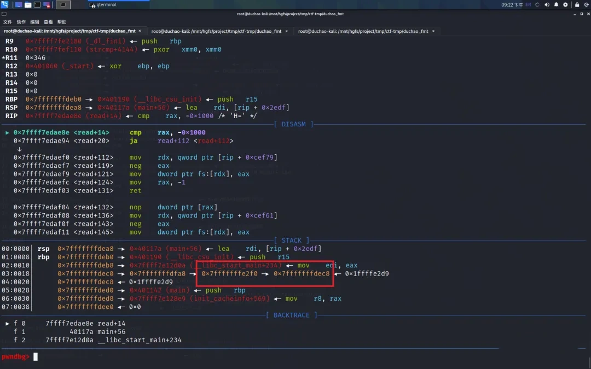Launch the file manager from top panel
The image size is (591, 369).
(x=28, y=4)
